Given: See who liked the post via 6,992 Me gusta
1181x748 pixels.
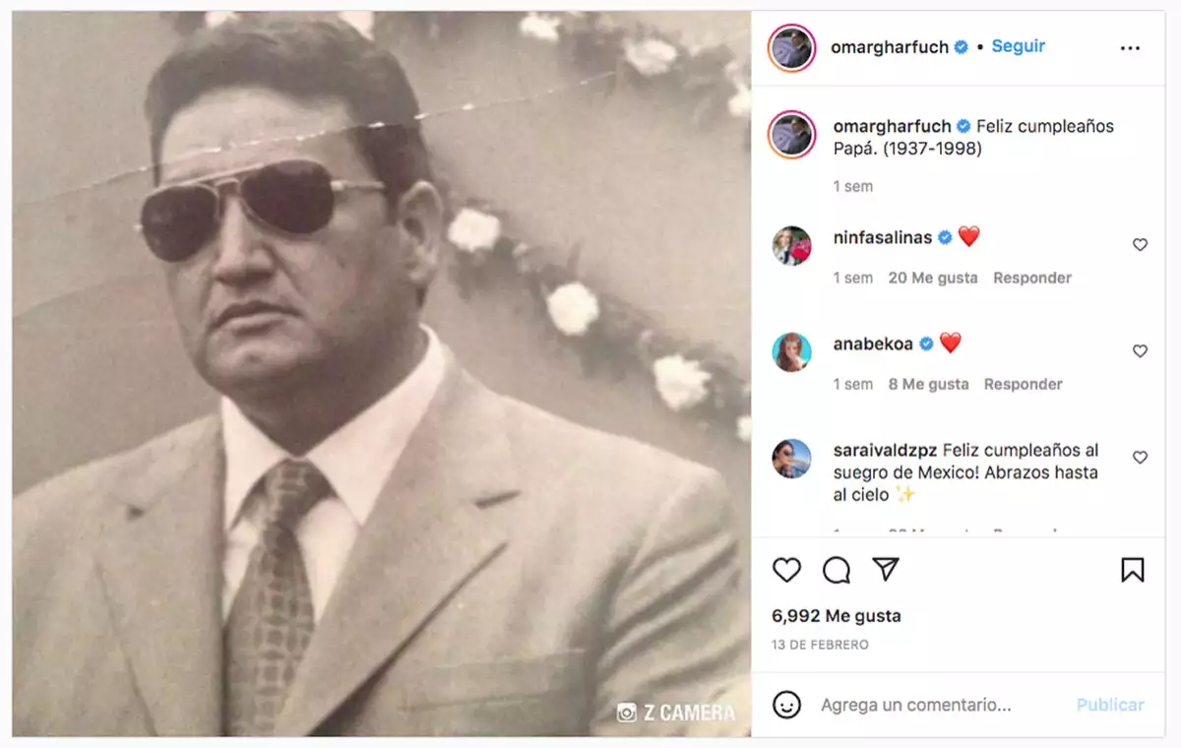Looking at the screenshot, I should [836, 615].
